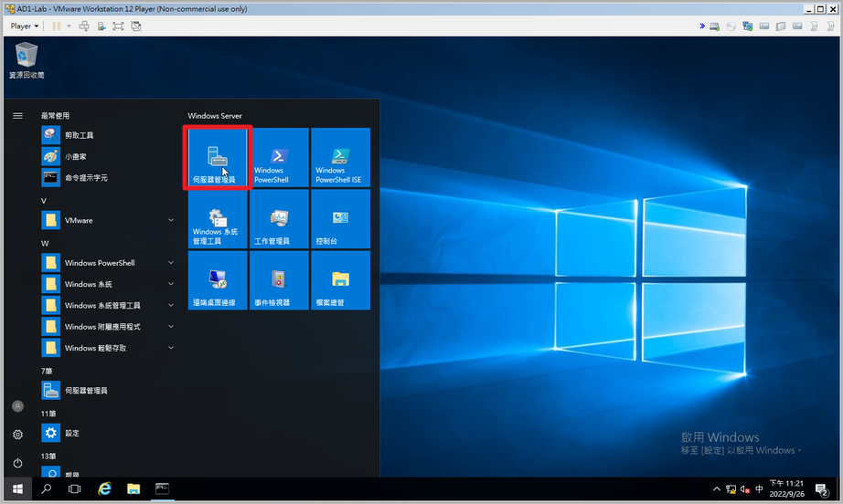
Task: Open taskbar search magnifier
Action: pos(47,489)
